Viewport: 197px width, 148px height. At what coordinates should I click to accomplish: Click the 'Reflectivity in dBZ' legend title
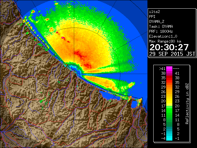pyautogui.click(x=187, y=104)
